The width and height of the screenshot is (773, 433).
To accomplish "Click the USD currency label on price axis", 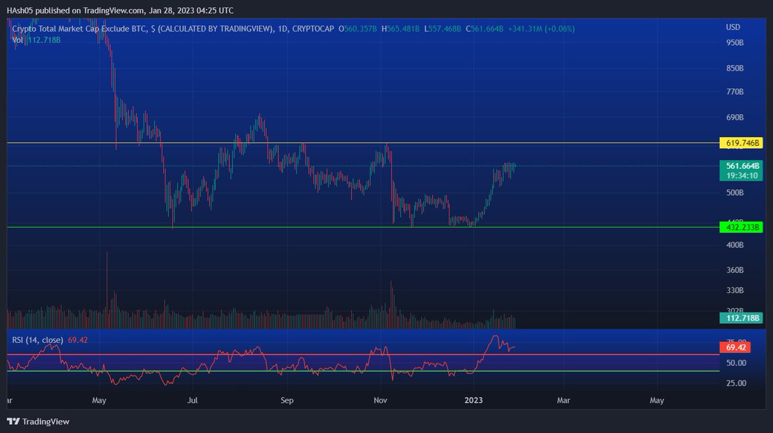I will pyautogui.click(x=734, y=26).
